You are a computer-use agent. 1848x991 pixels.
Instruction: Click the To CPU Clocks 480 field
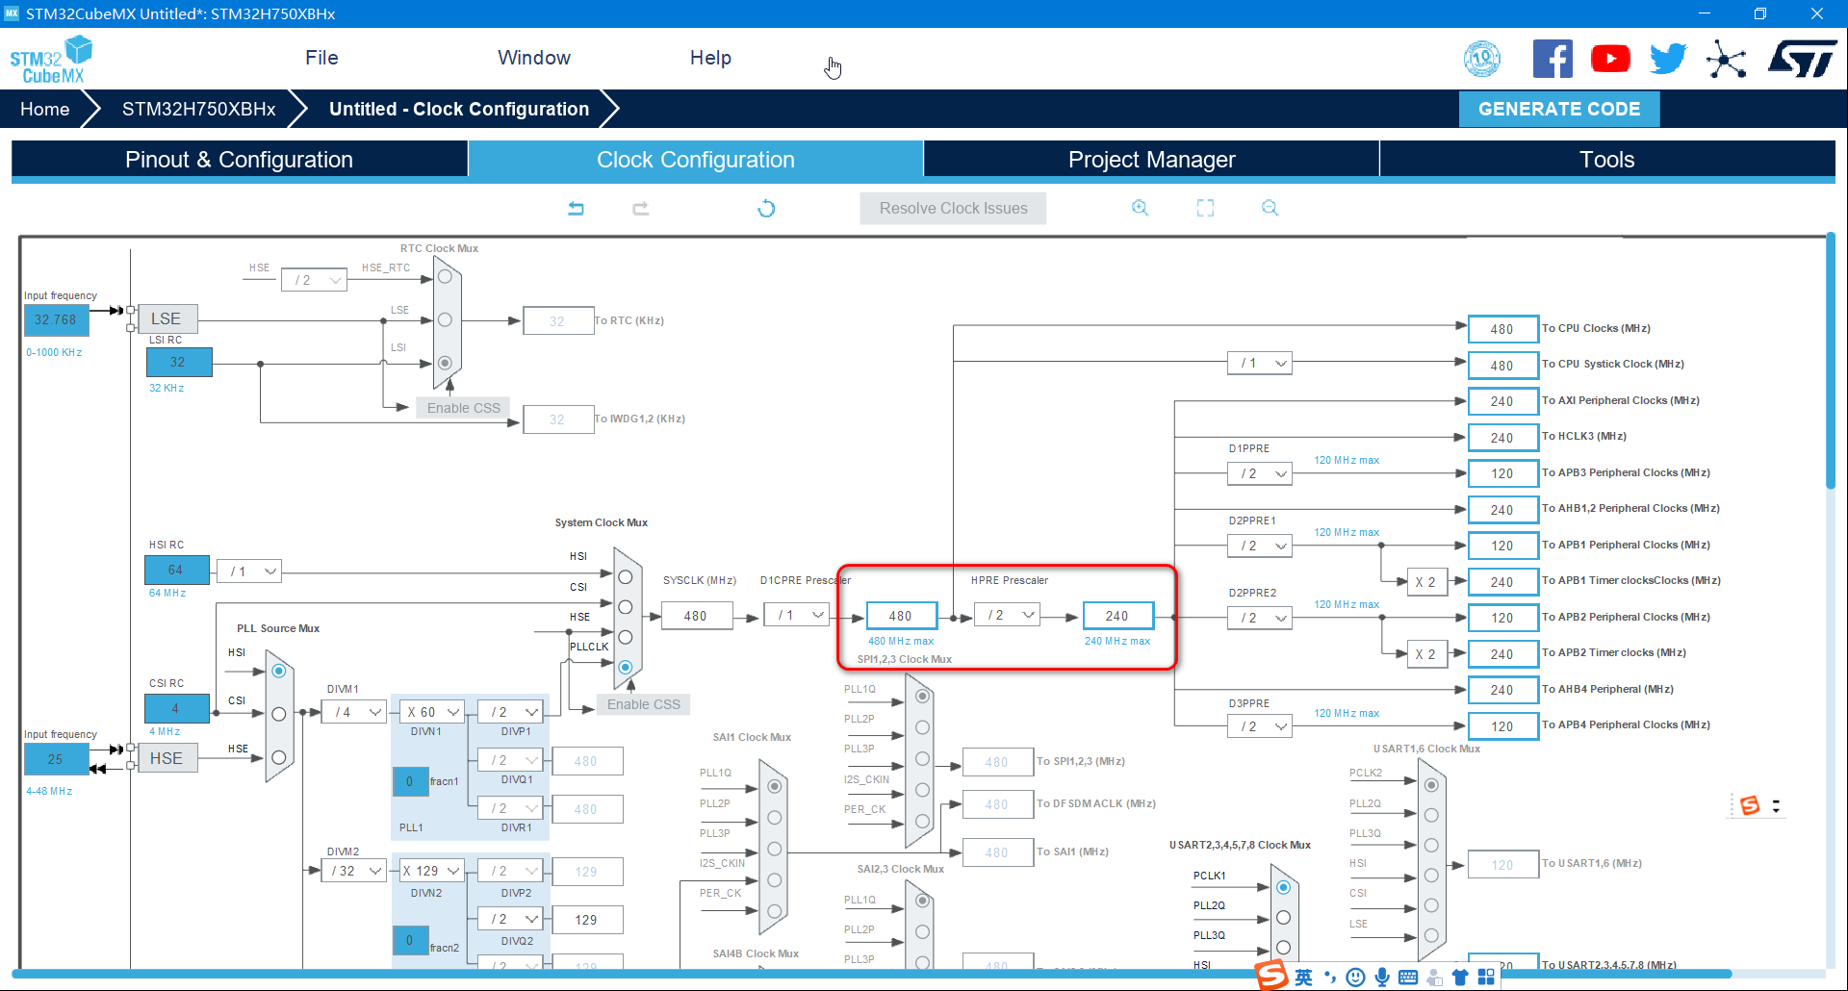coord(1502,329)
